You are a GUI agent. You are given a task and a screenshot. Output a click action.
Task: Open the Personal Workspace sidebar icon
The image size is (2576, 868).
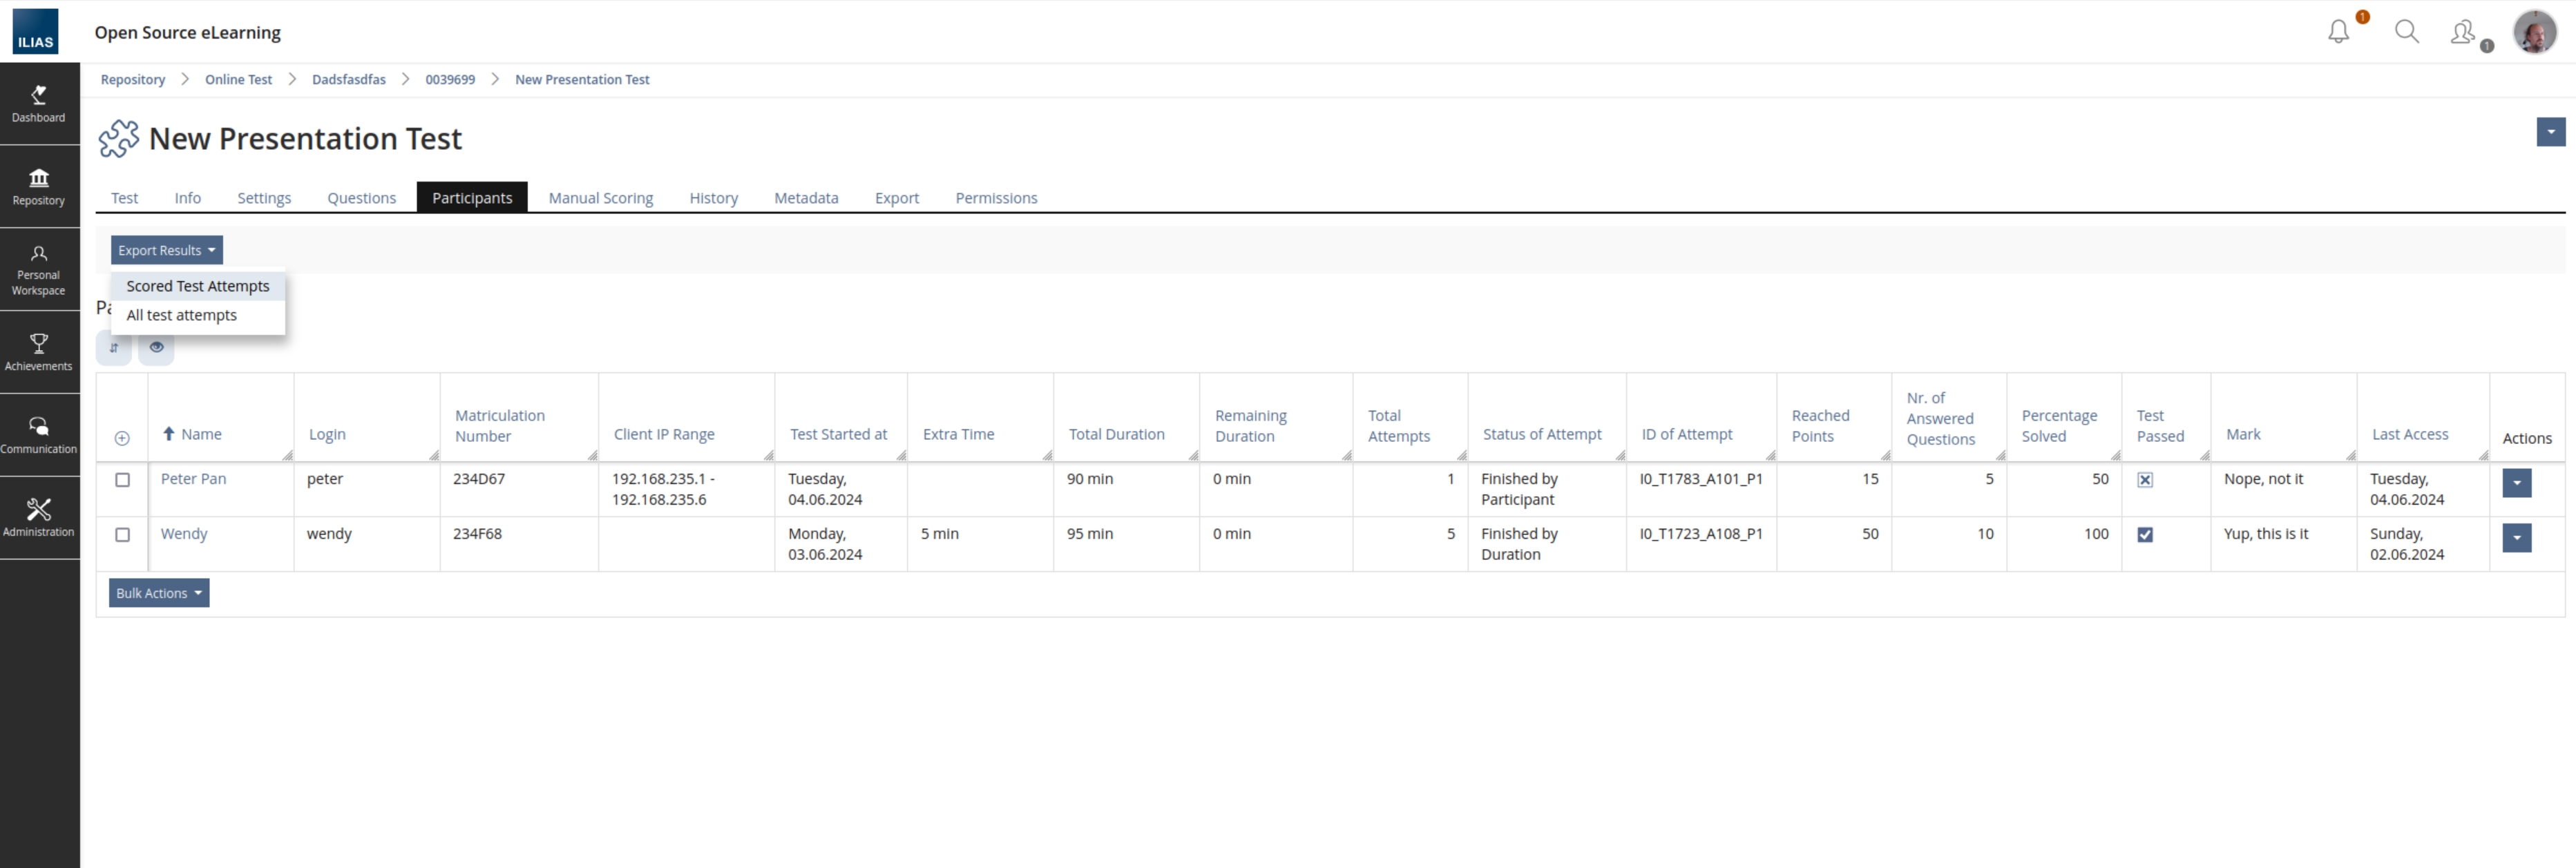(38, 267)
